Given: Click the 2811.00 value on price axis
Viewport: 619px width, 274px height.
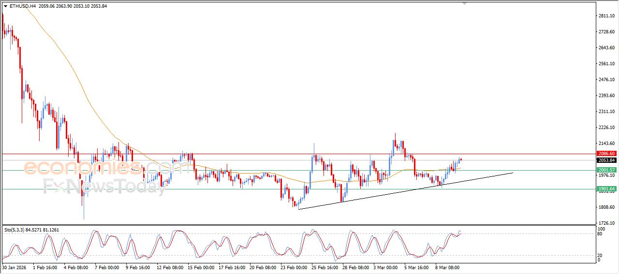Looking at the screenshot, I should click(x=606, y=16).
